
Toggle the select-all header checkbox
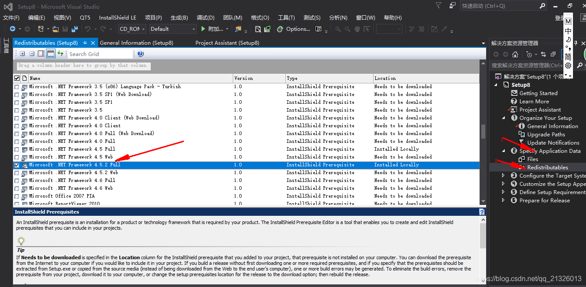coord(17,78)
